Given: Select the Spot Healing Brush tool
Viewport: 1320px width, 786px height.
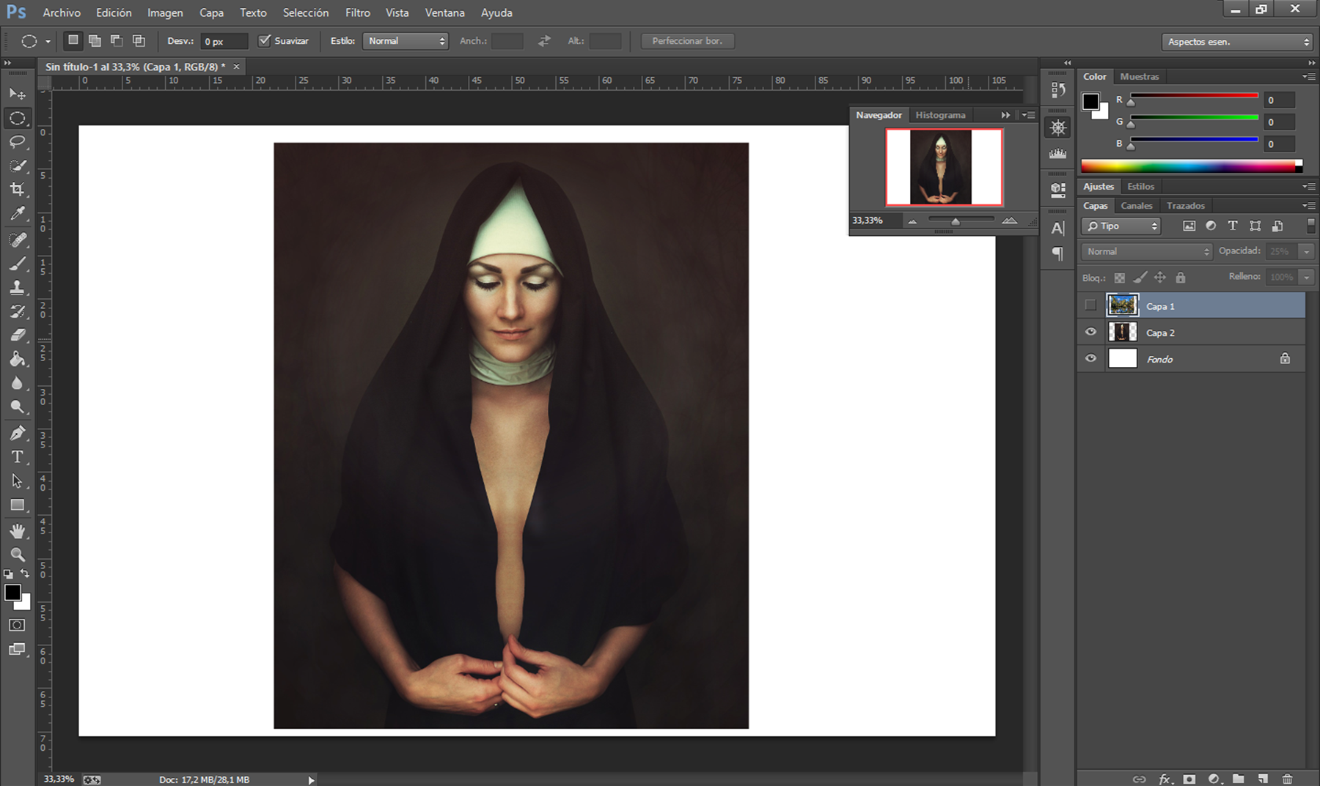Looking at the screenshot, I should [x=18, y=240].
